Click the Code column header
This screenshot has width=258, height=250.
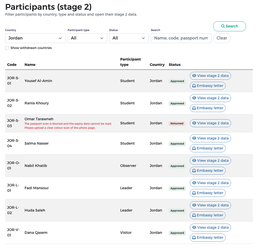[x=12, y=65]
